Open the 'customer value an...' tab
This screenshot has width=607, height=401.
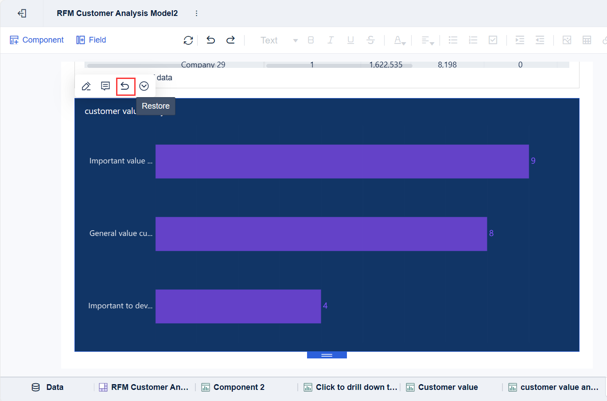[553, 387]
